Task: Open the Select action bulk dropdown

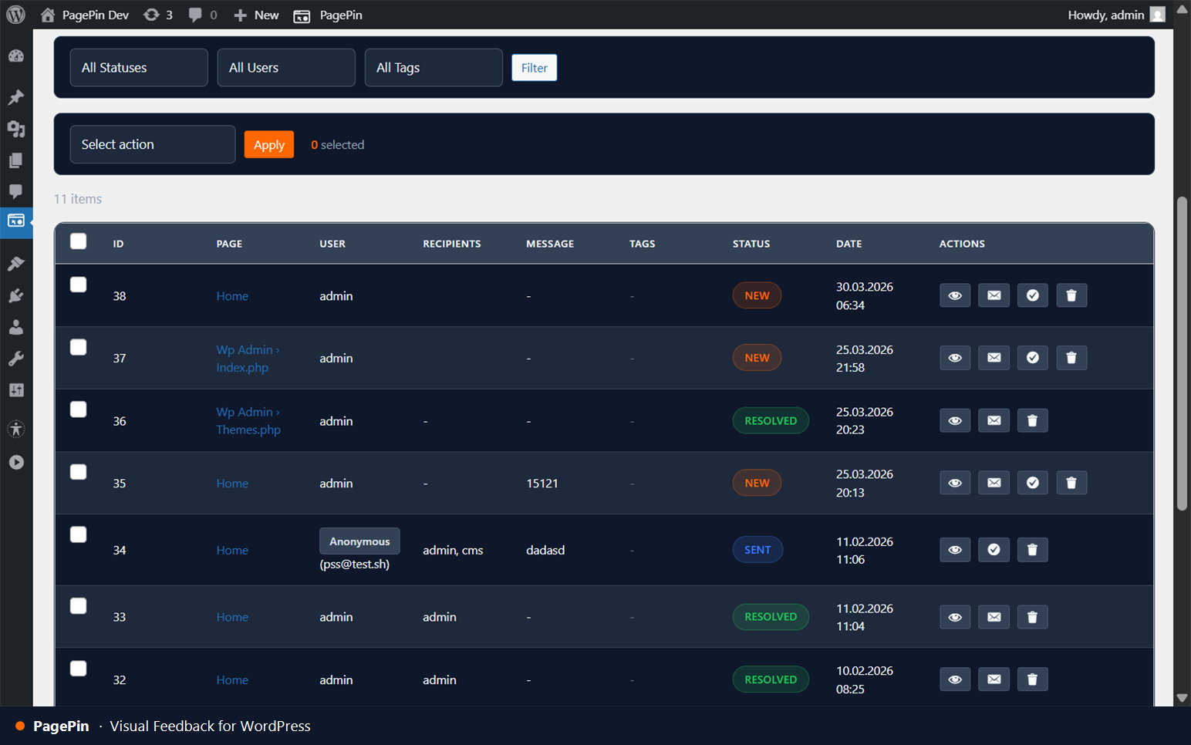Action: tap(152, 144)
